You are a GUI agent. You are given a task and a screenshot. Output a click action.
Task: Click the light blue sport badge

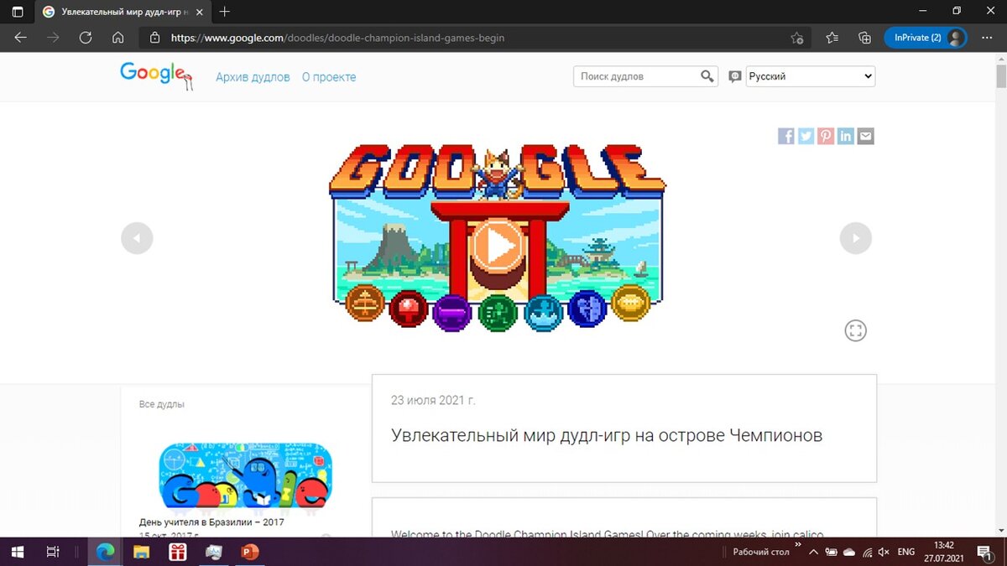point(544,312)
